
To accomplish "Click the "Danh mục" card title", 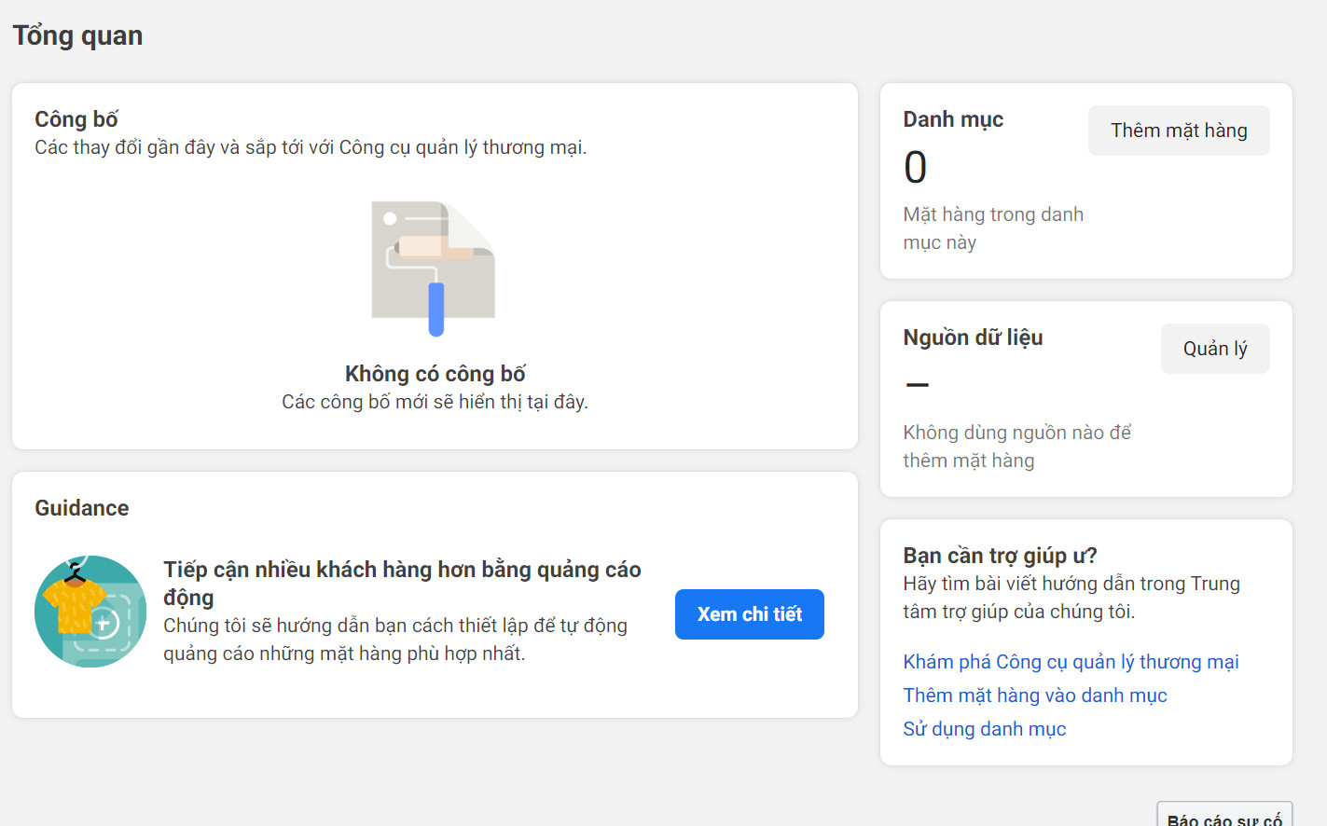I will coord(953,119).
